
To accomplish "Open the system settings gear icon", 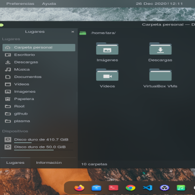I will [164, 188].
